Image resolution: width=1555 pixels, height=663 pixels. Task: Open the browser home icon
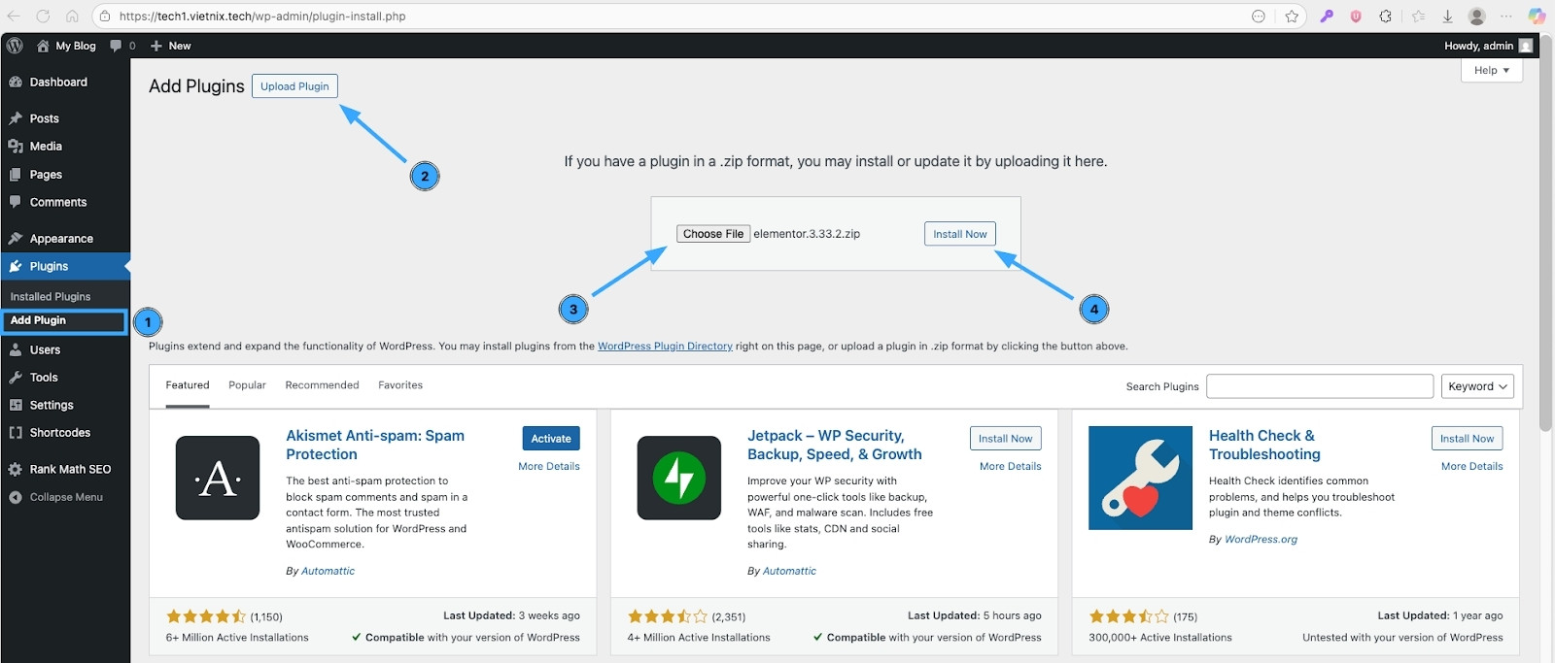click(x=72, y=17)
